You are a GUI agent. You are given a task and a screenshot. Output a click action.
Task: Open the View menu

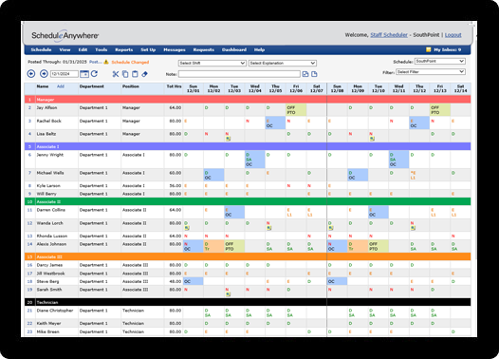click(65, 49)
